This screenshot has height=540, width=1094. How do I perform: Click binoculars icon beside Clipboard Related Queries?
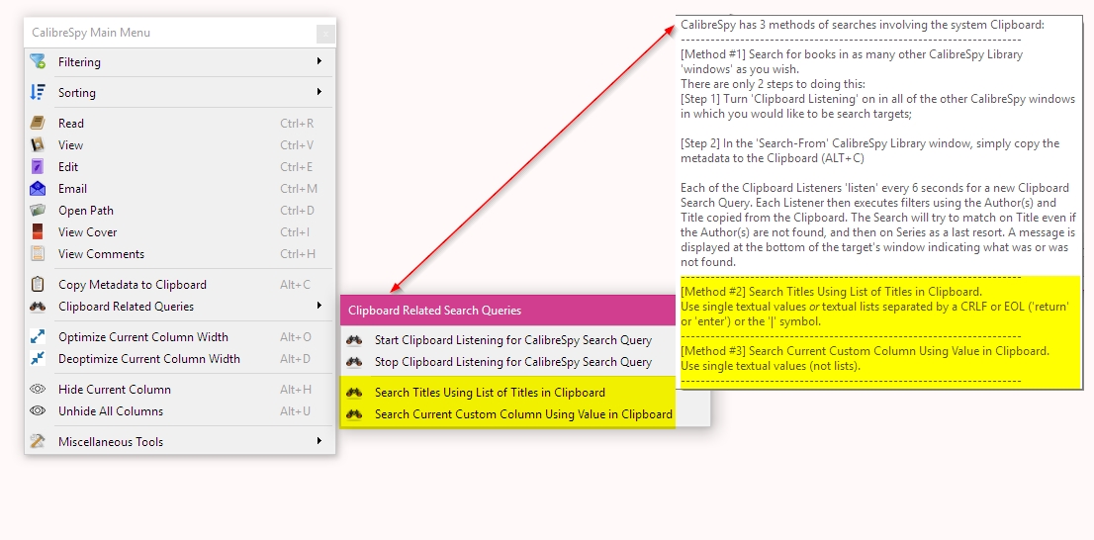tap(38, 306)
